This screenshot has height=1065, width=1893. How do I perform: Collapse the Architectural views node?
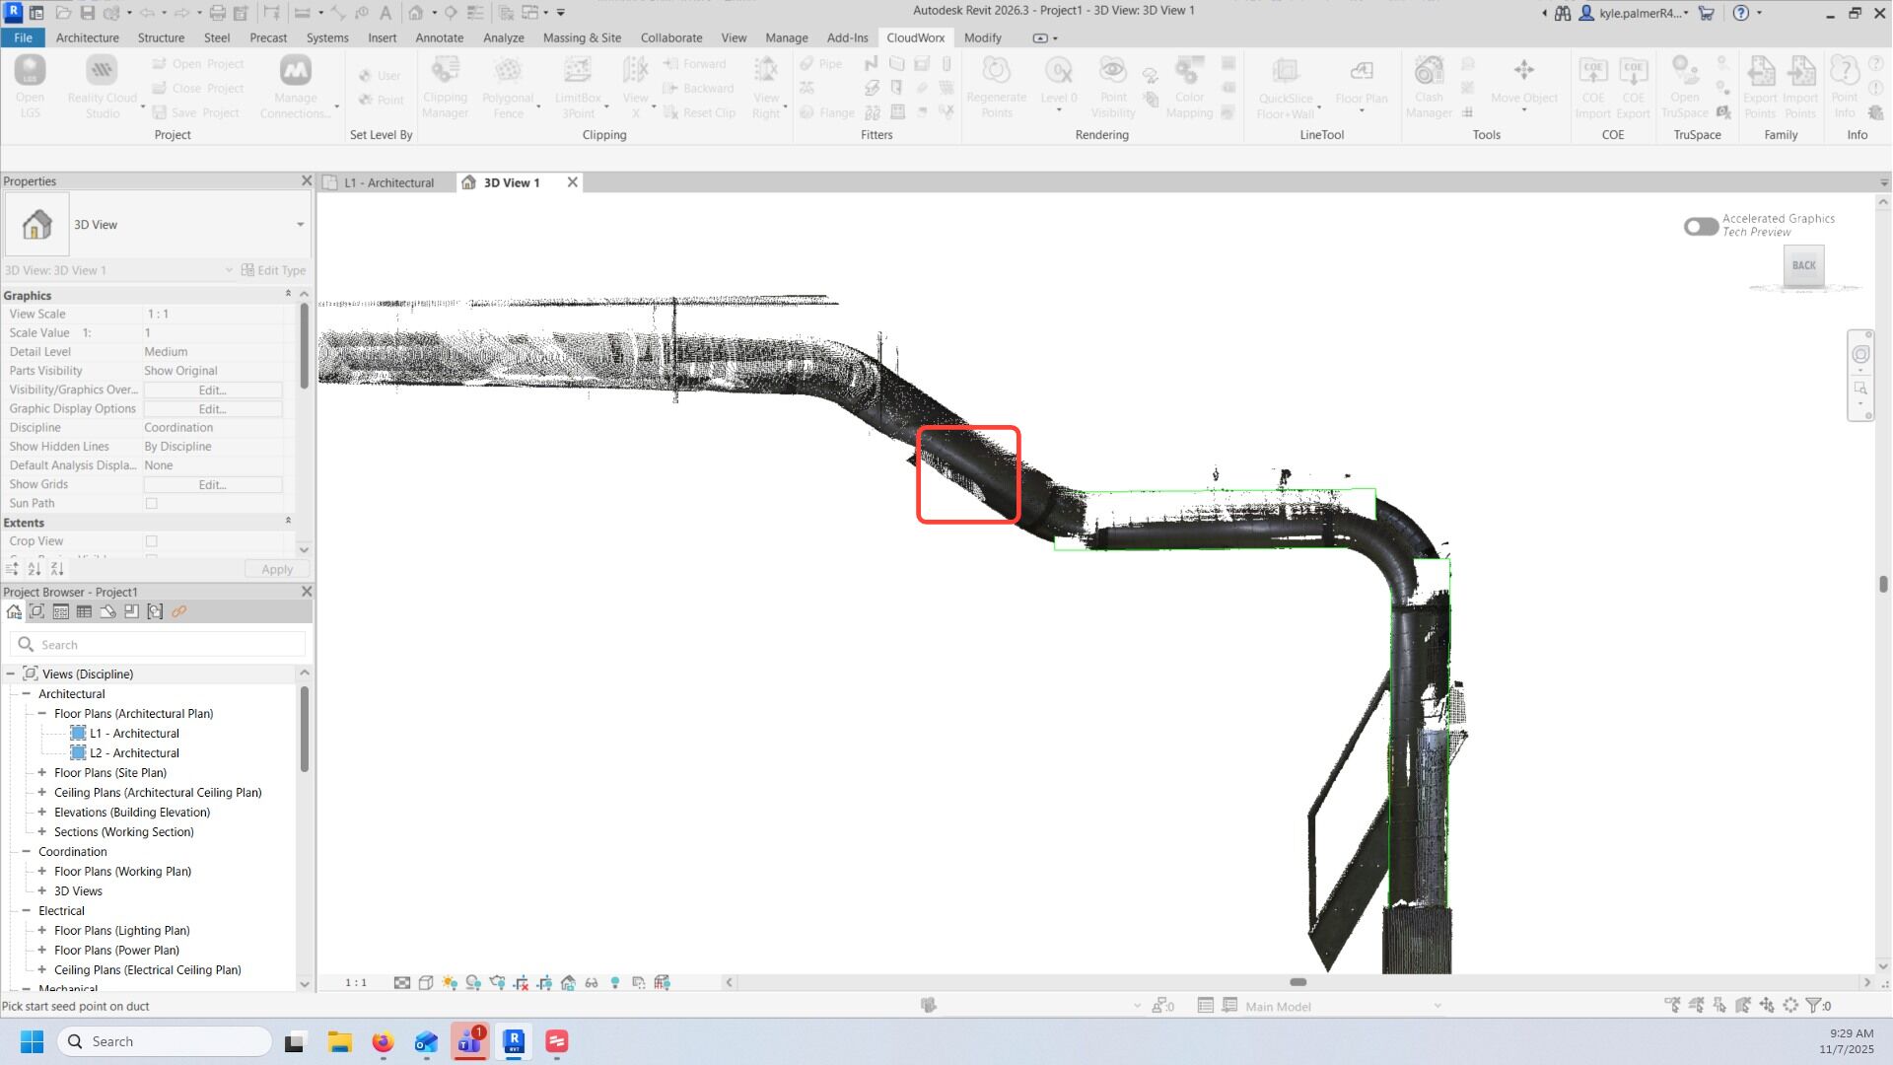tap(27, 694)
